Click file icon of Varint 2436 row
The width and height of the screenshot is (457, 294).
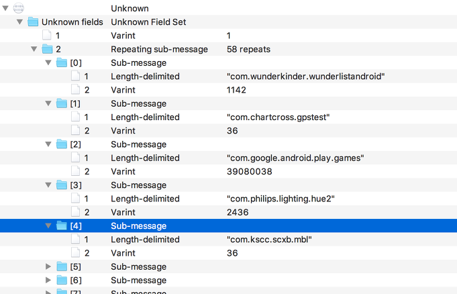point(75,212)
